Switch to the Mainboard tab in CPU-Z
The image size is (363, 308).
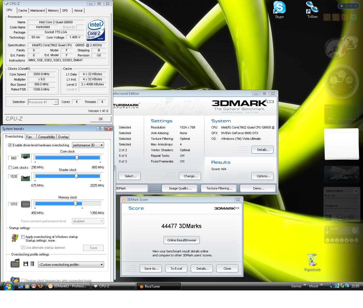37,10
